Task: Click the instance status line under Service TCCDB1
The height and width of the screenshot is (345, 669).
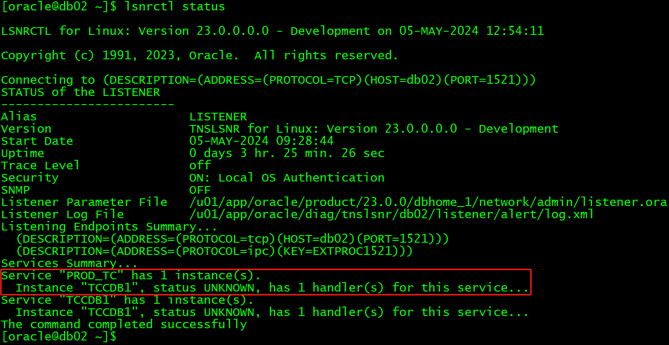Action: point(272,312)
